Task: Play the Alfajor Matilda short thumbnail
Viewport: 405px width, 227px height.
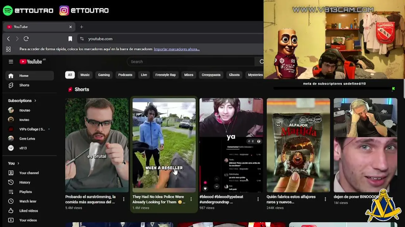Action: pos(298,145)
